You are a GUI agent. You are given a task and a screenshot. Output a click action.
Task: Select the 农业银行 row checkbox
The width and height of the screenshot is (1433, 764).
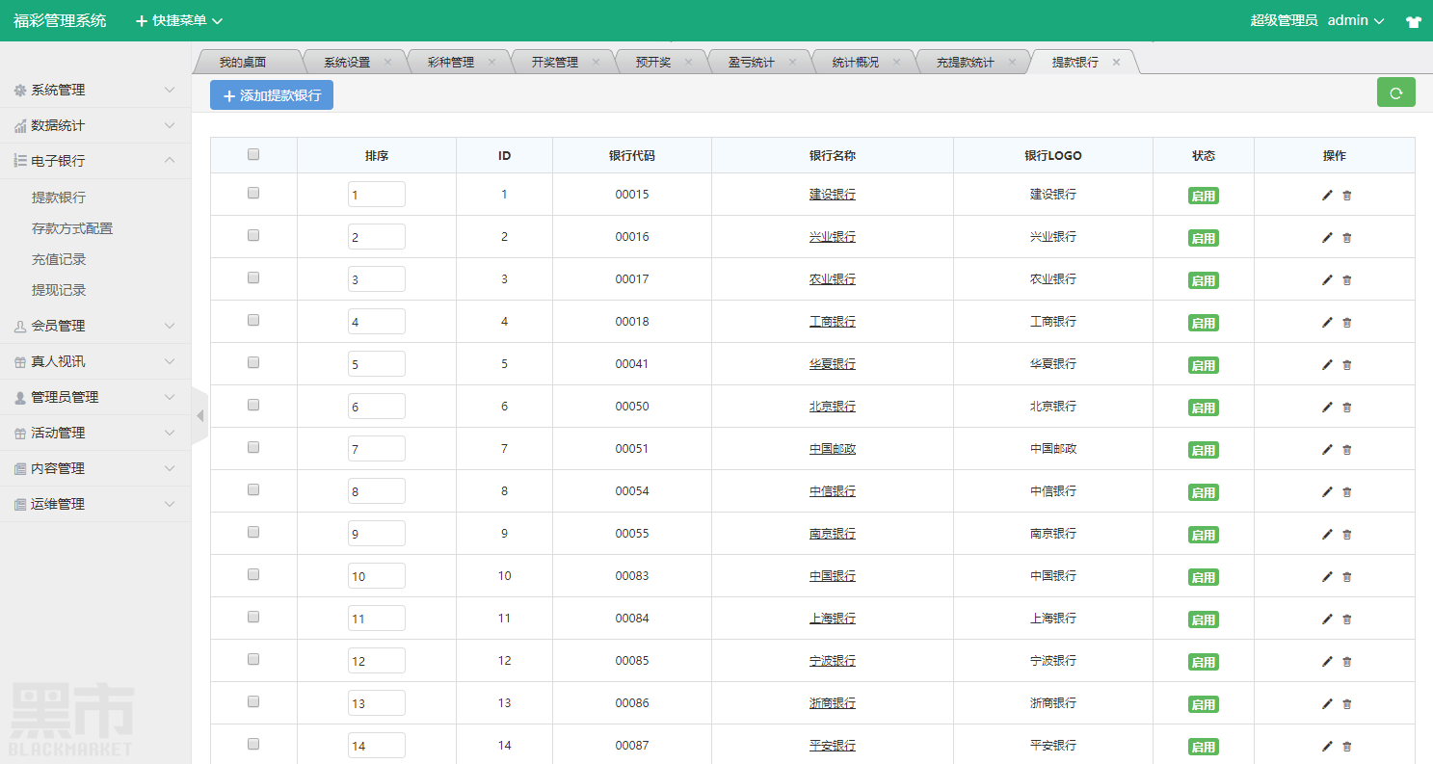[253, 277]
